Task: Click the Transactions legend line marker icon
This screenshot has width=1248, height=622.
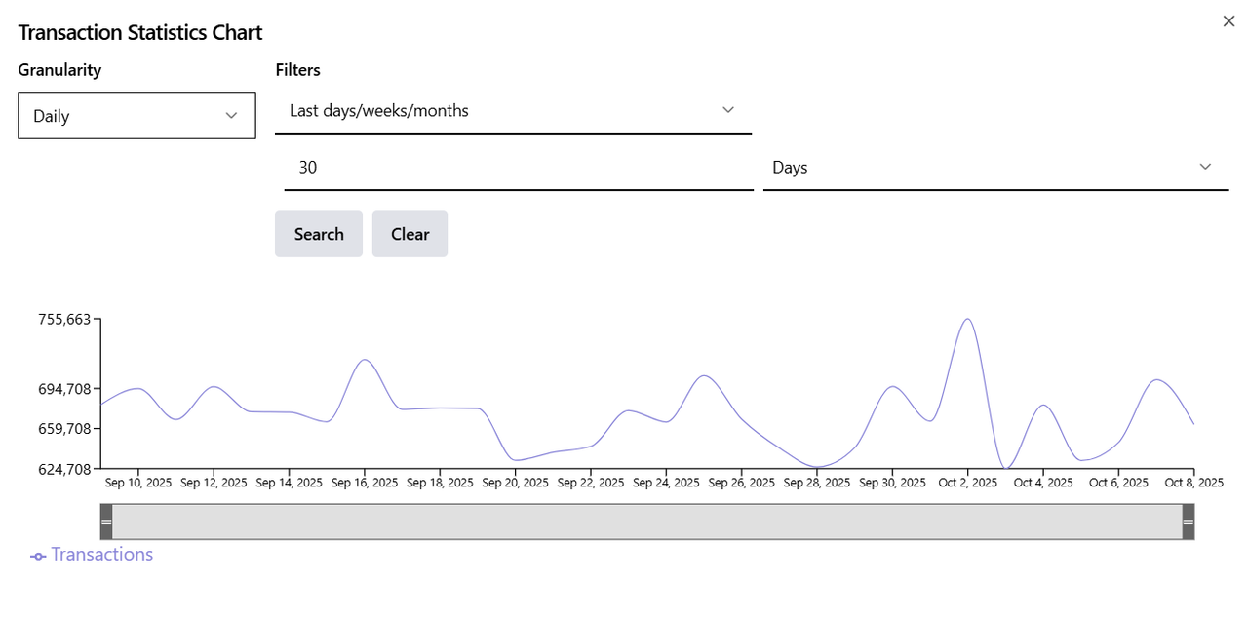Action: click(38, 557)
